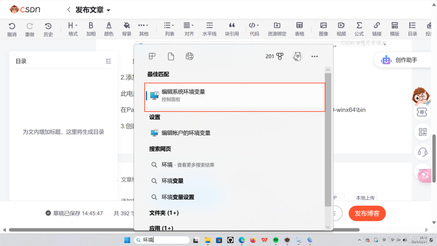Insert an image (图像)
The image size is (437, 246).
(323, 29)
